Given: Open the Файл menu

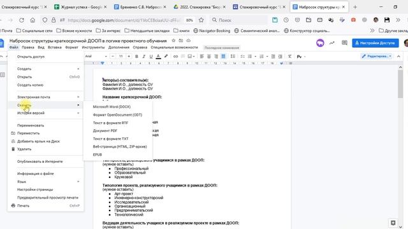Looking at the screenshot, I should 14,48.
